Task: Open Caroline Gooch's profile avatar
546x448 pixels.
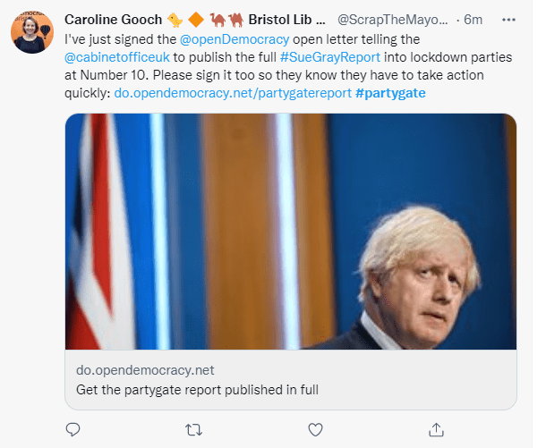Action: click(x=31, y=32)
